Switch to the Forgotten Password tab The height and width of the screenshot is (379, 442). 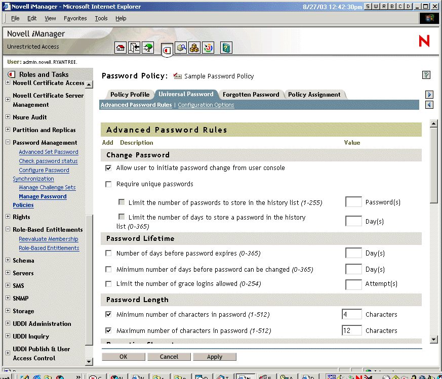point(251,94)
